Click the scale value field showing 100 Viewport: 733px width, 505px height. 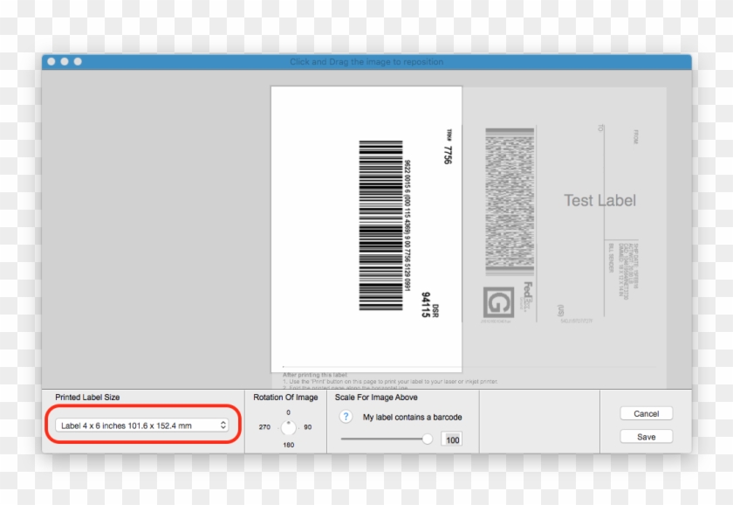click(452, 439)
